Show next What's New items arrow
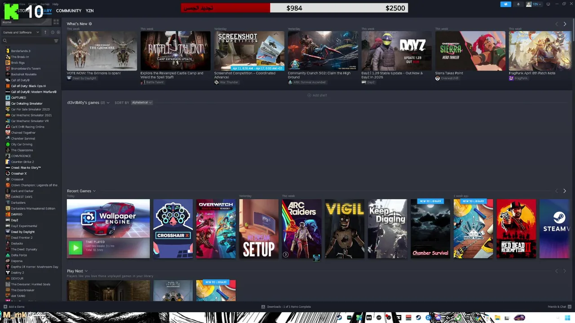Viewport: 575px width, 323px height. pyautogui.click(x=565, y=24)
